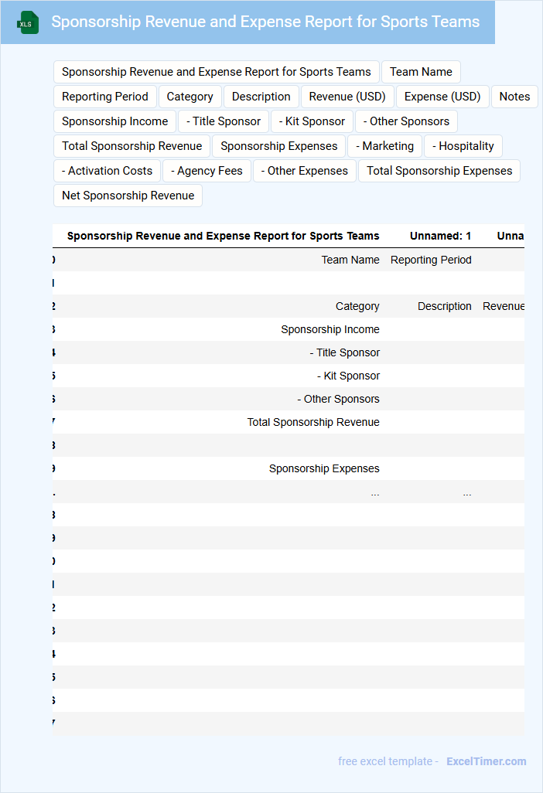Click the Net Sponsorship Revenue tag

click(128, 196)
